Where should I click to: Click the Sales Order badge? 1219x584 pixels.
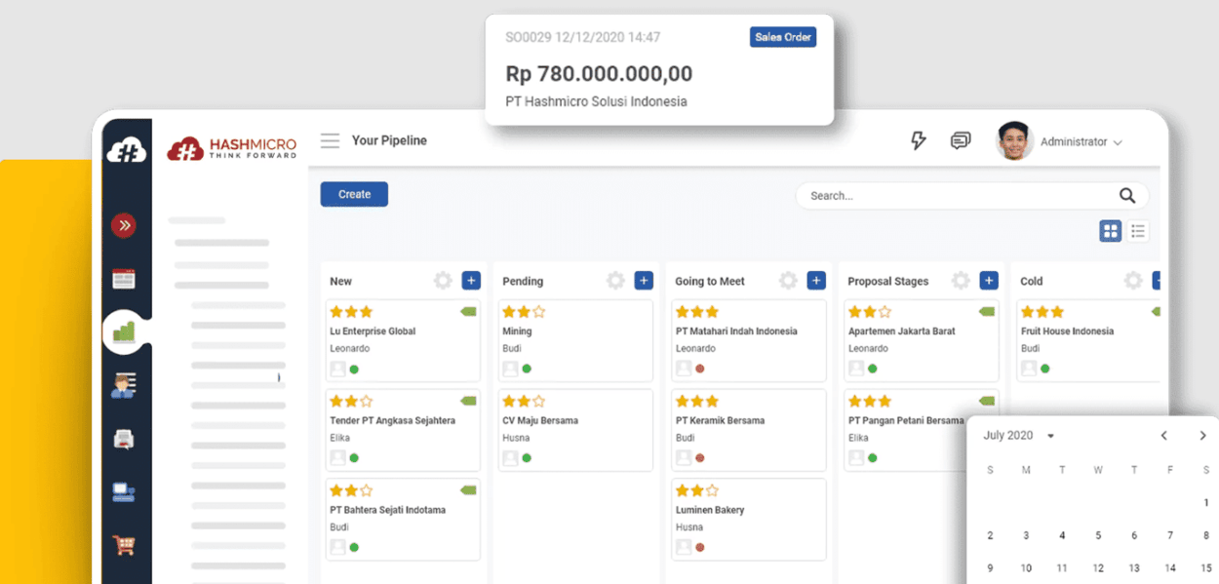[783, 37]
